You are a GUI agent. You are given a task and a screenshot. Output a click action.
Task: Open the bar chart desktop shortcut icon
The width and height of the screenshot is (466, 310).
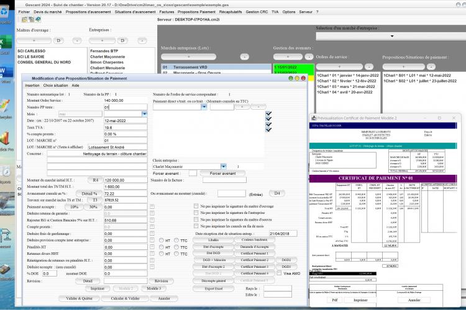(x=5, y=139)
